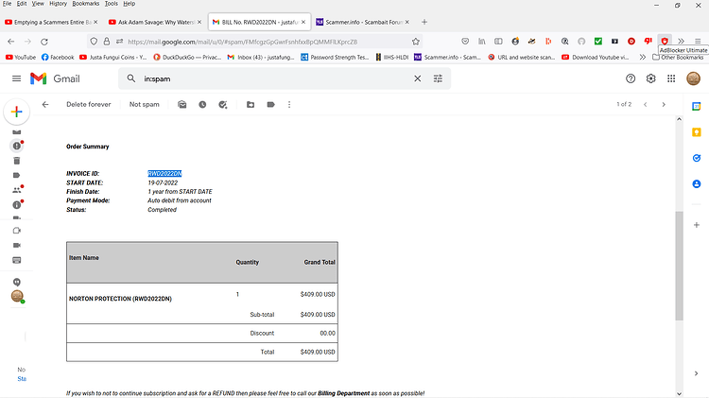Open Contacts side panel
Image resolution: width=709 pixels, height=398 pixels.
click(697, 184)
